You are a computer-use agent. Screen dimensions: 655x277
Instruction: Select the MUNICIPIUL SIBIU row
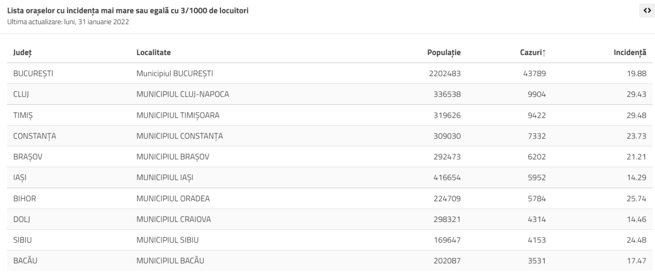(168, 240)
